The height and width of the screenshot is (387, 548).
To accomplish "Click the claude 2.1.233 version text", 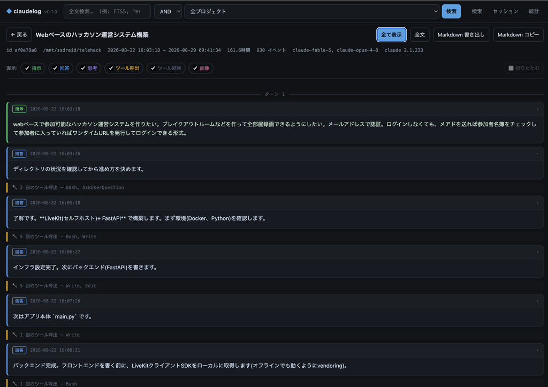I will pos(404,50).
